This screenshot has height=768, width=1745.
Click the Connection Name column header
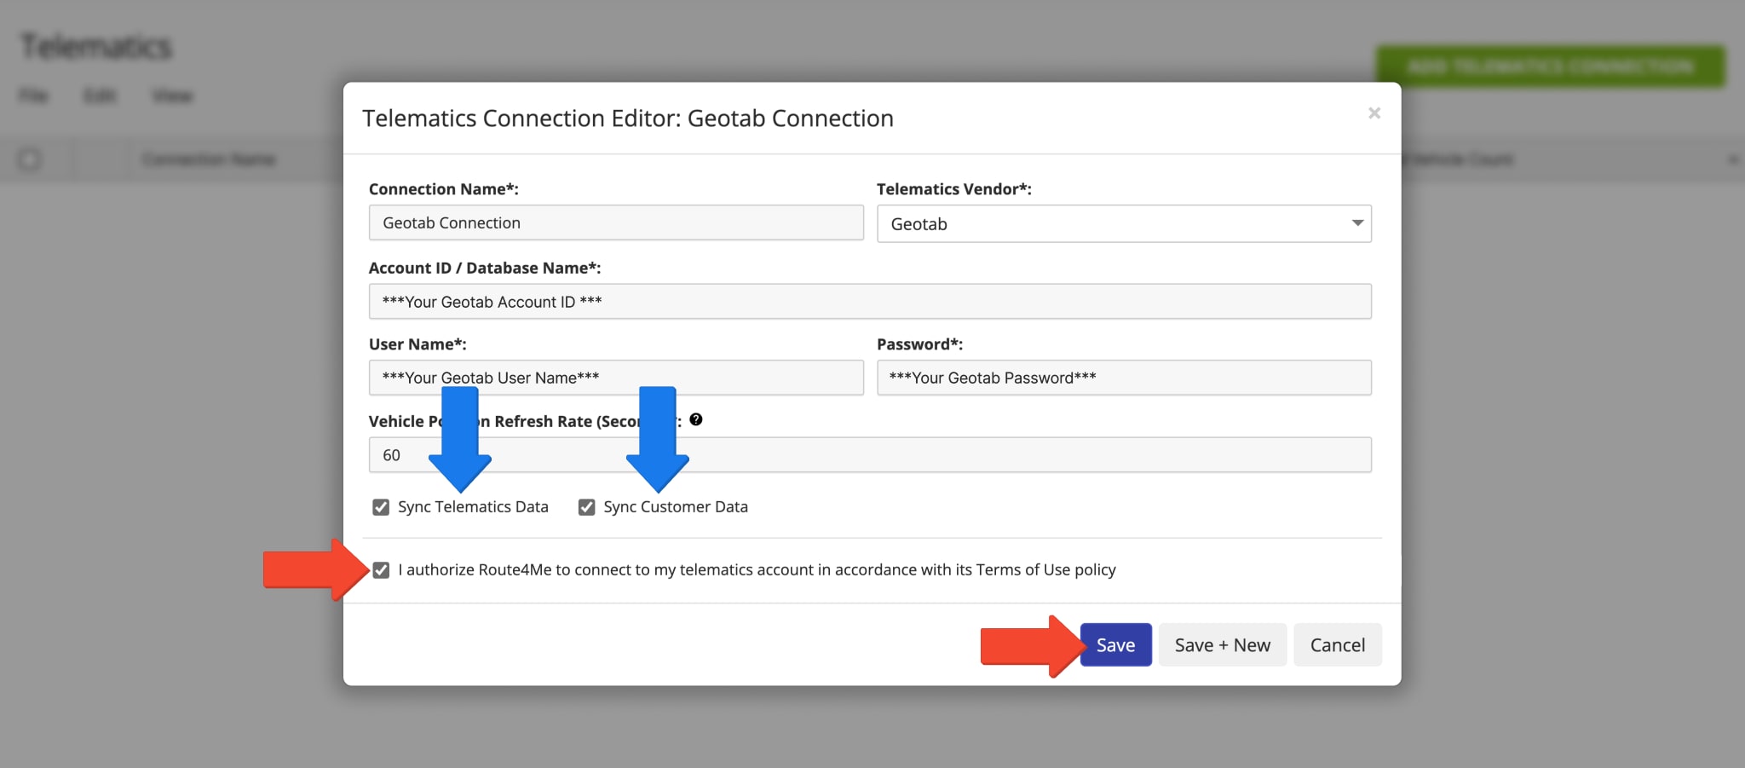tap(209, 159)
